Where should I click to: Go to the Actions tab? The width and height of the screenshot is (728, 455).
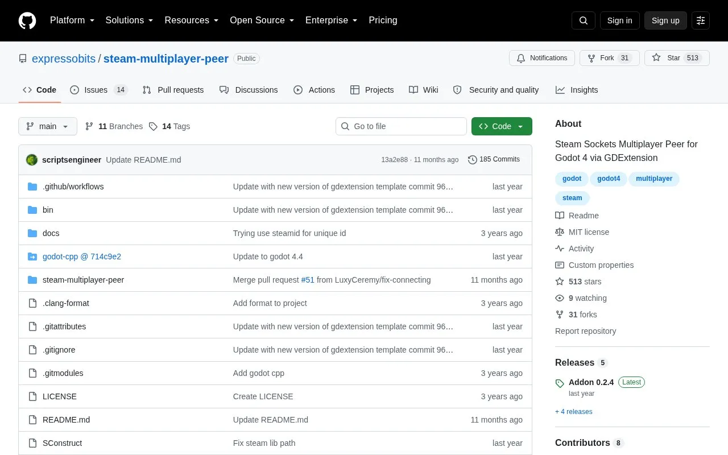314,90
